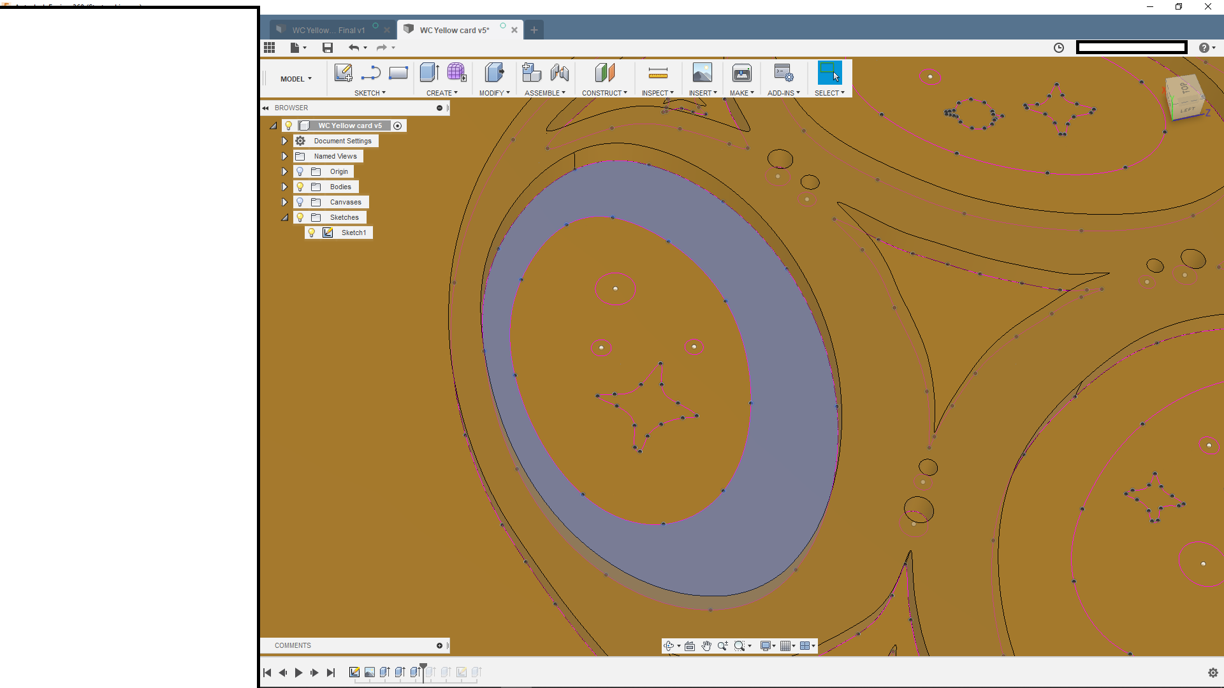Collapse the WC Yellow card v5 root node
The height and width of the screenshot is (688, 1224).
[273, 125]
